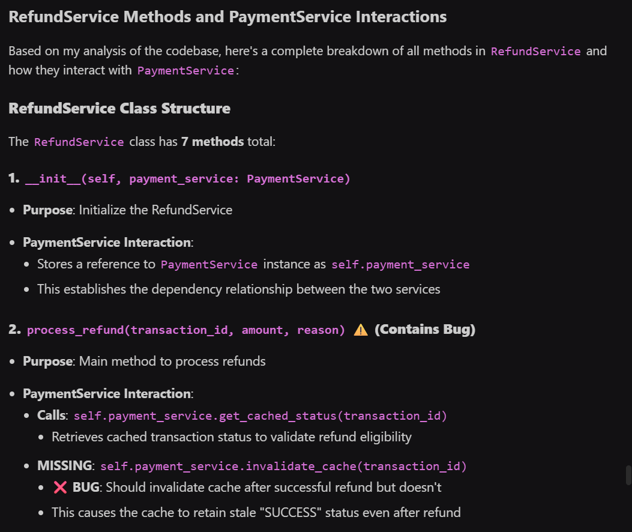This screenshot has width=632, height=532.
Task: Click the bold 7 methods text
Action: 212,141
